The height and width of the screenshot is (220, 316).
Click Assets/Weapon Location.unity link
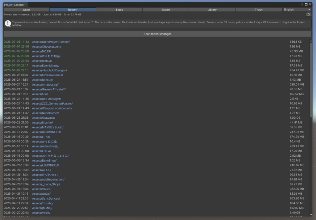[52, 108]
